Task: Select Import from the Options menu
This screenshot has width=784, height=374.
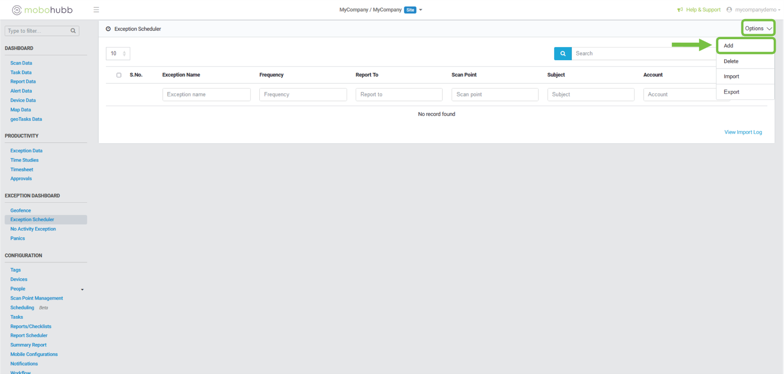Action: point(732,76)
